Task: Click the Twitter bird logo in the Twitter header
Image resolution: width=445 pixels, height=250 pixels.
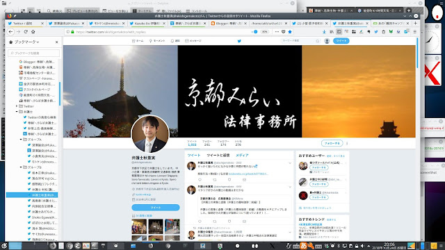Action: (x=239, y=41)
